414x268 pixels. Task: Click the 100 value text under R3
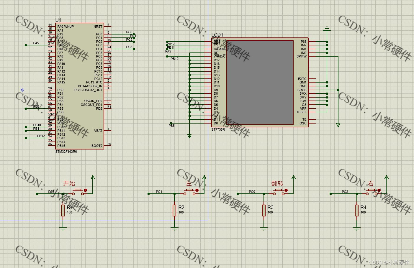tap(270, 212)
